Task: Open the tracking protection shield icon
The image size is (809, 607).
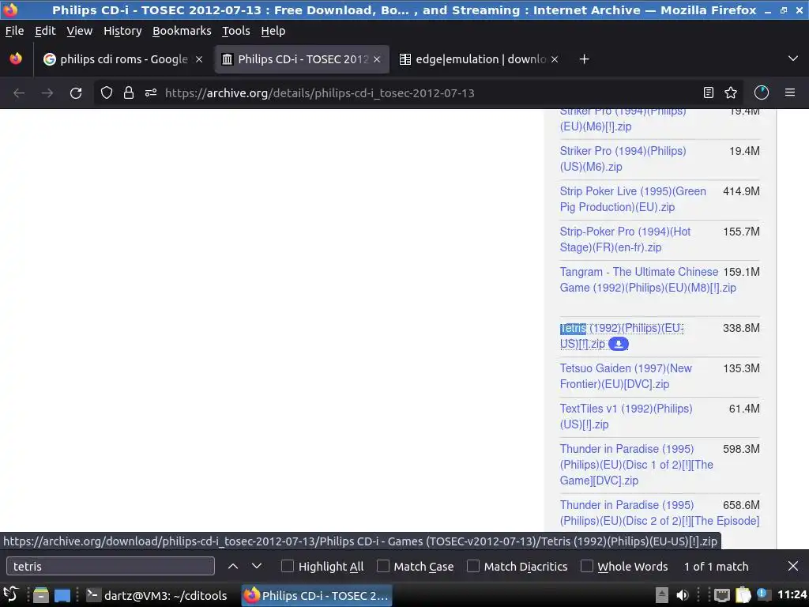Action: coord(107,93)
